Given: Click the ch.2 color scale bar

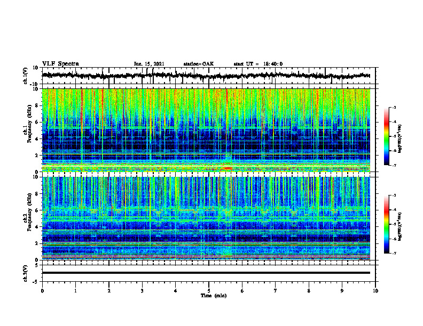Looking at the screenshot, I should coord(386,224).
